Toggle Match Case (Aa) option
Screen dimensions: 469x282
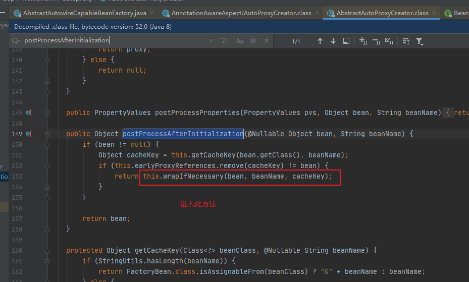coord(240,41)
